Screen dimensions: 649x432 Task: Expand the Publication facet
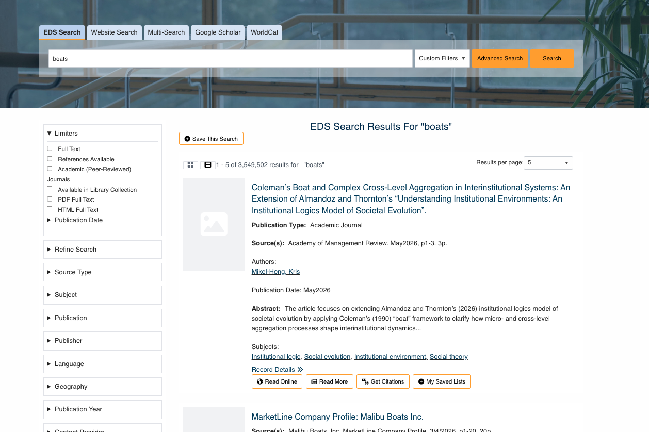pos(103,318)
